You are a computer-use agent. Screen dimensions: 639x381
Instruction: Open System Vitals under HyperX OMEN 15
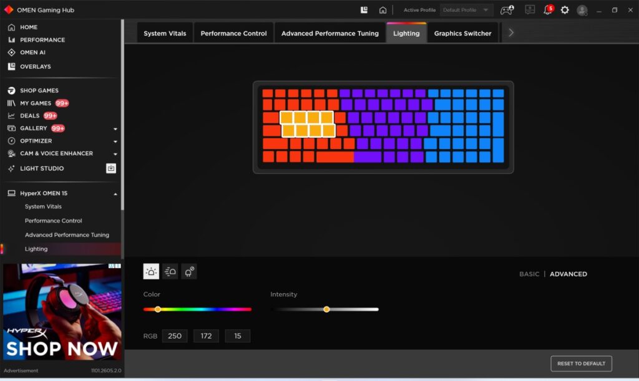43,207
